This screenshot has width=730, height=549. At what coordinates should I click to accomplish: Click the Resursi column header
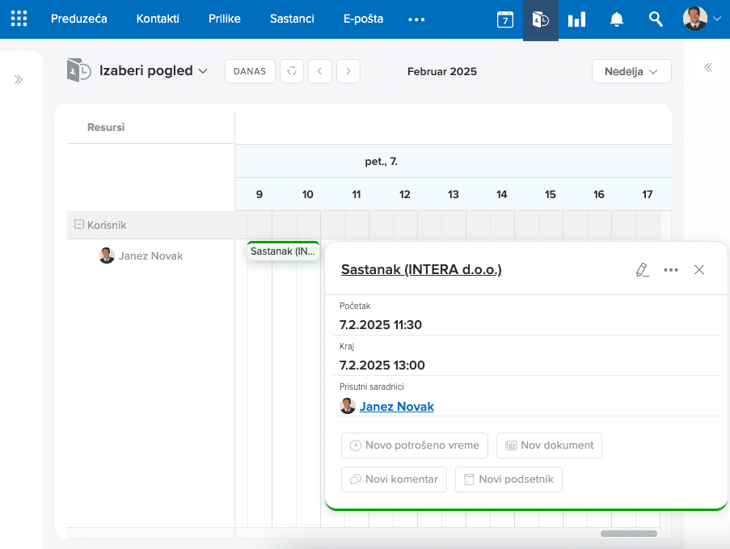click(x=106, y=127)
